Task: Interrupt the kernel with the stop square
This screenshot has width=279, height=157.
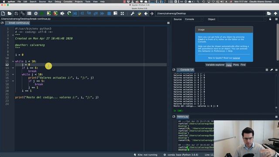Action: click(267, 70)
